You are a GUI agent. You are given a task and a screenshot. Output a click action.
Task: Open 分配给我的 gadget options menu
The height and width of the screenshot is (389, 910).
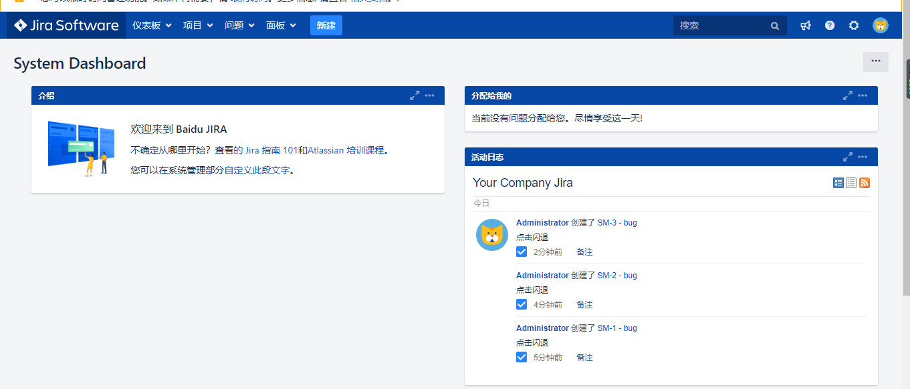(863, 95)
